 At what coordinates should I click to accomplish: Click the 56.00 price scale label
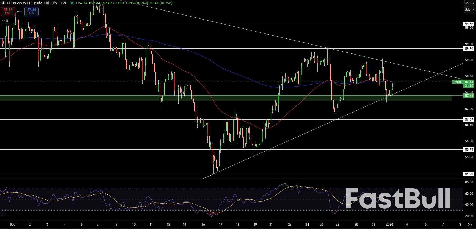click(x=469, y=141)
